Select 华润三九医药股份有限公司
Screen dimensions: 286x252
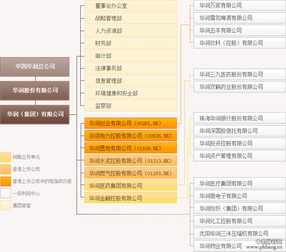tap(240, 74)
